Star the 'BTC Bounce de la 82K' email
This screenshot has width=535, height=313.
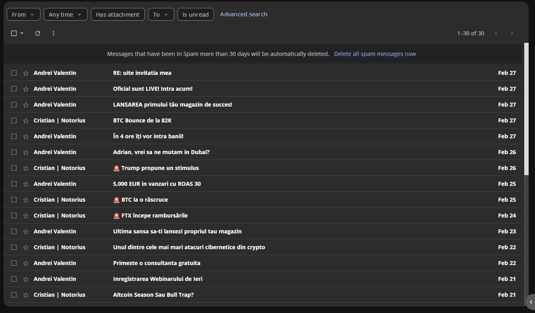26,120
